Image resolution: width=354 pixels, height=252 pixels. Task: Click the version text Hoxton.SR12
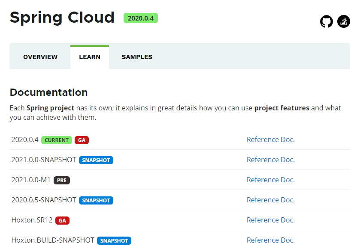32,220
